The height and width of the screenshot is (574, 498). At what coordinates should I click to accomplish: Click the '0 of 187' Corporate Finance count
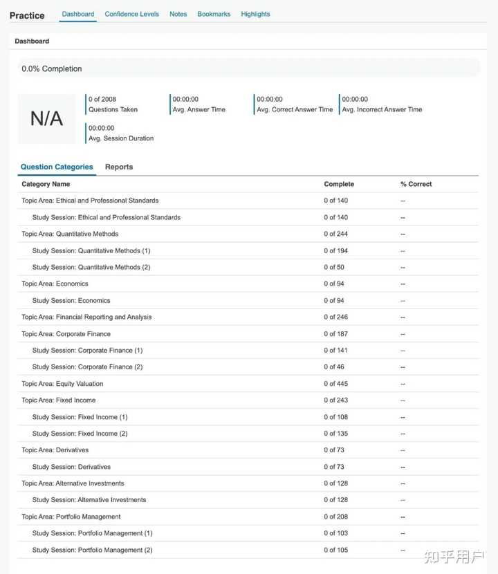pyautogui.click(x=335, y=334)
